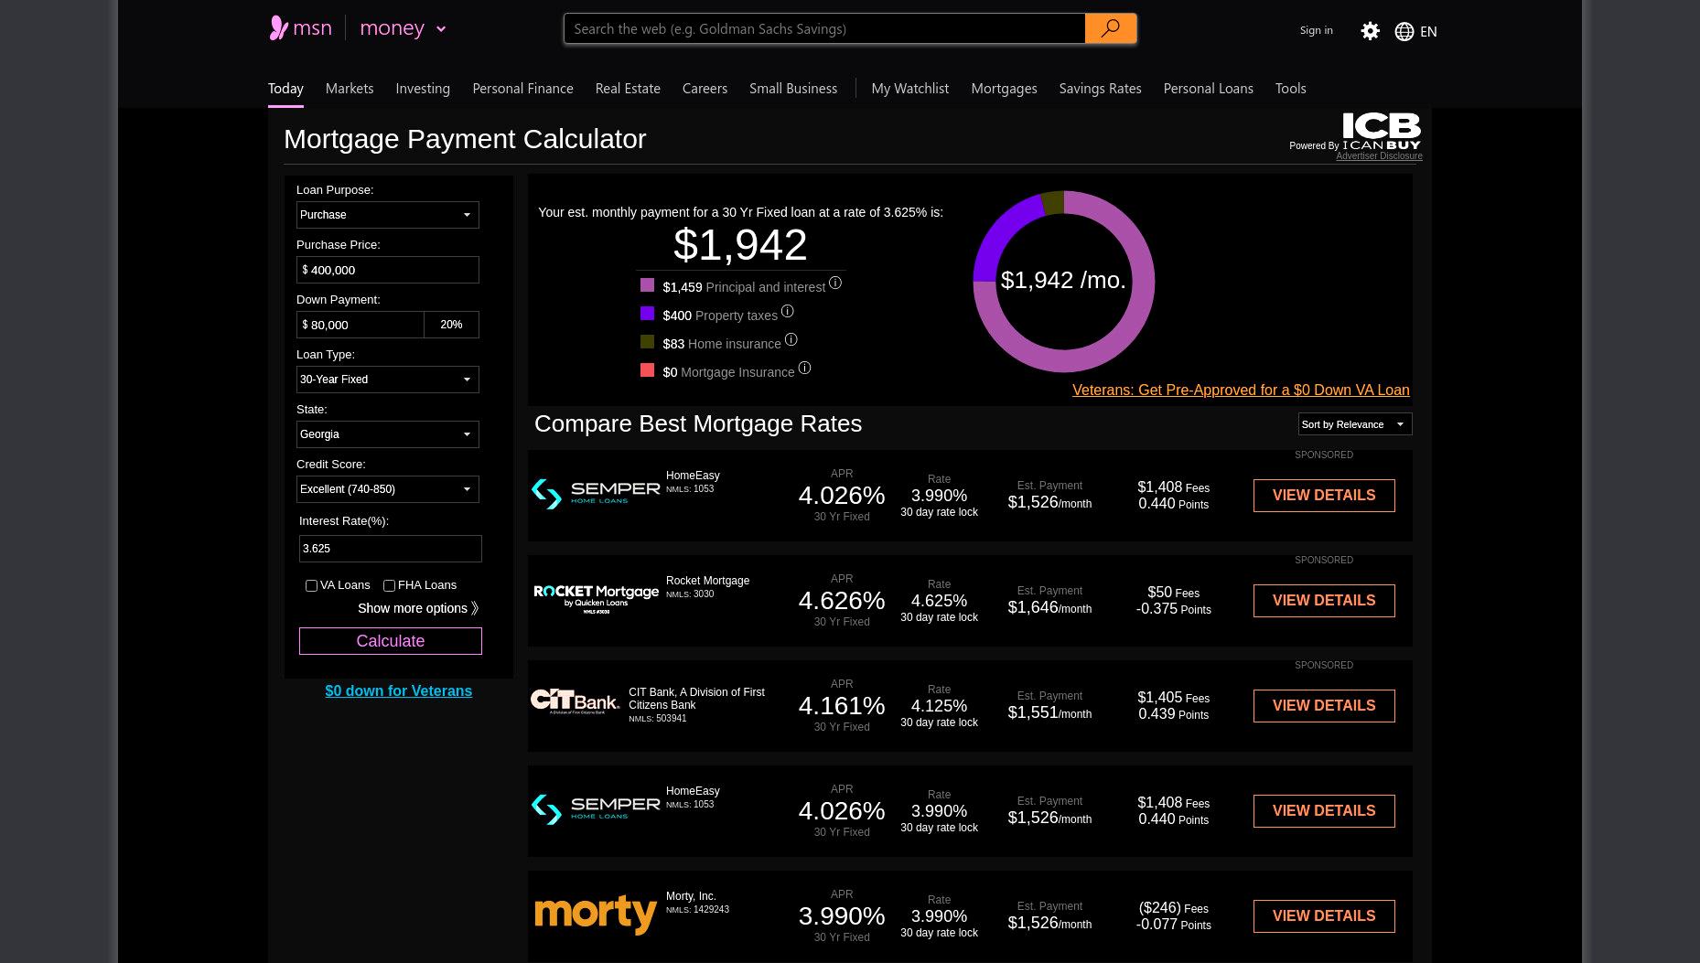The width and height of the screenshot is (1700, 963).
Task: Click the EN language label
Action: [x=1428, y=32]
